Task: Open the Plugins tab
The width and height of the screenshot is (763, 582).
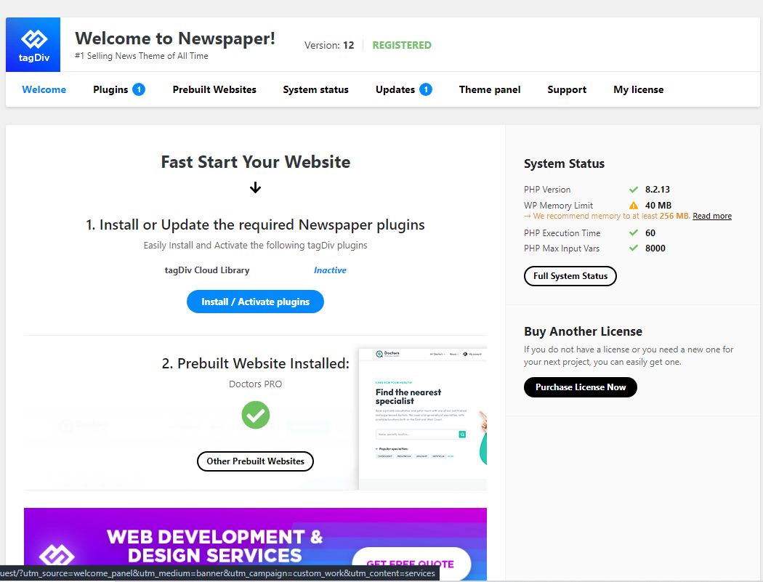Action: [110, 89]
